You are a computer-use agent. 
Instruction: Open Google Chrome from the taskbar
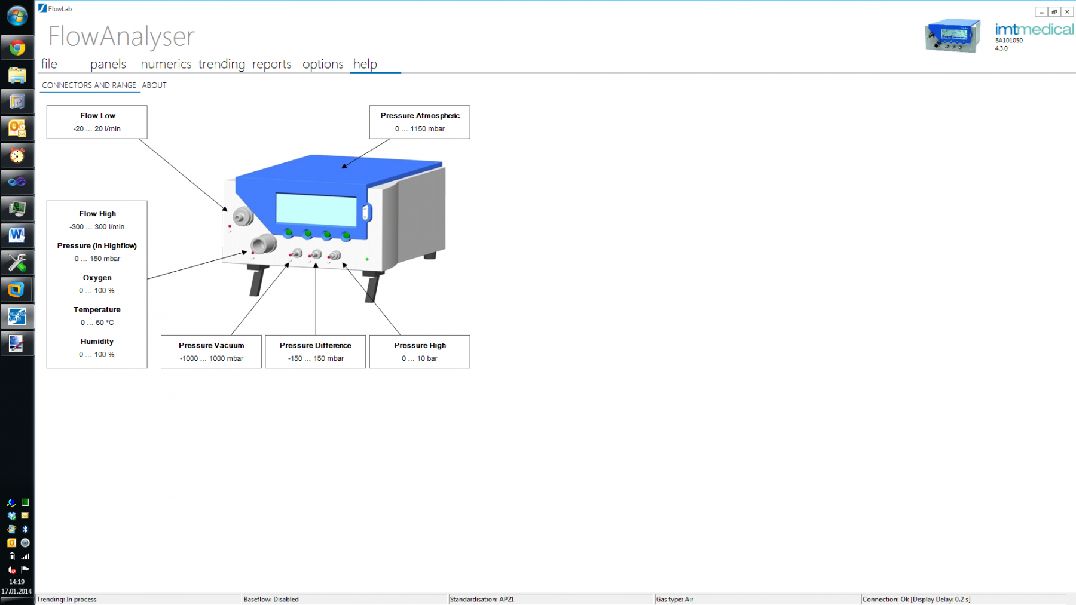point(17,48)
